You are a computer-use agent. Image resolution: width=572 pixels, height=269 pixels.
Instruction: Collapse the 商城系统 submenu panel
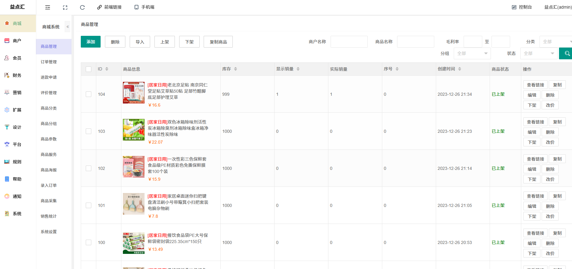pos(67,27)
